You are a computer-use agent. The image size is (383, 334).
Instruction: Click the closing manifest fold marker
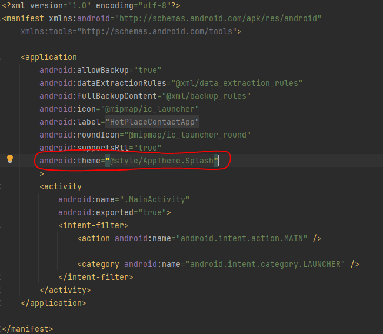click(x=1, y=329)
